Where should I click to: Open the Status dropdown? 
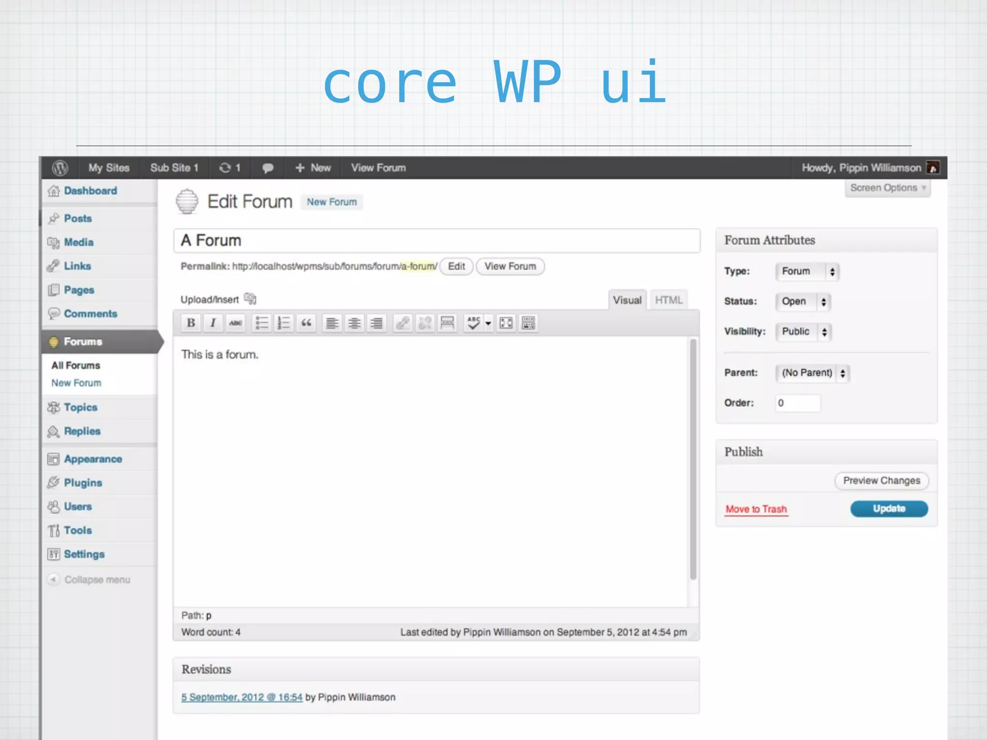(803, 302)
